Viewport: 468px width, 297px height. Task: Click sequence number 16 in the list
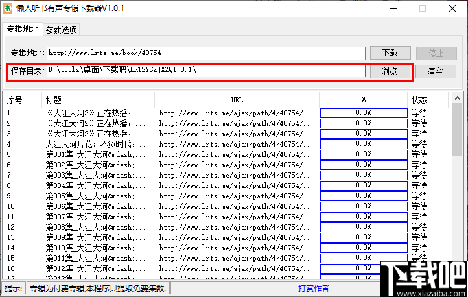coord(11,268)
